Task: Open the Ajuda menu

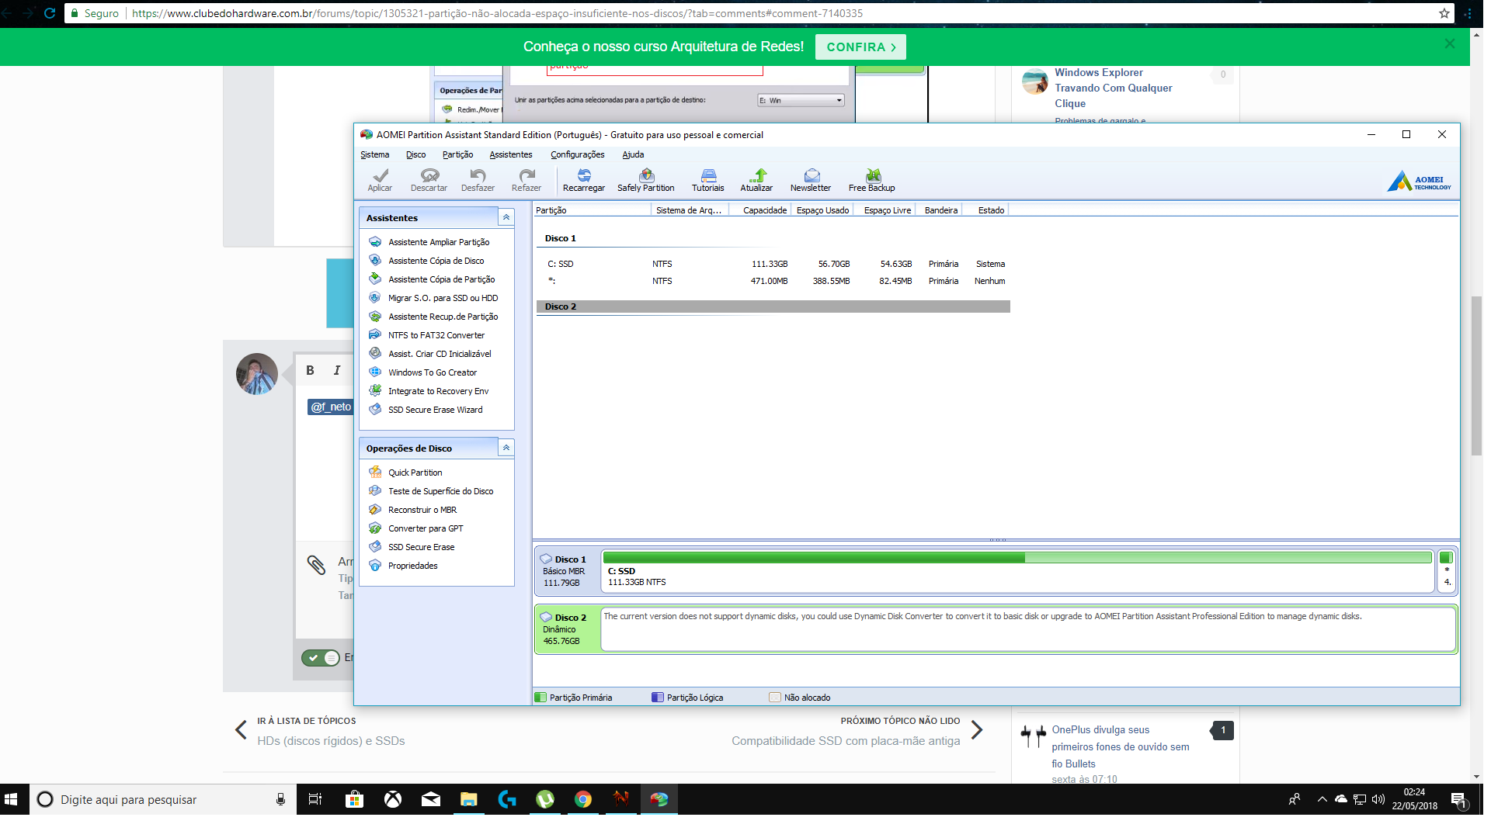Action: tap(633, 154)
